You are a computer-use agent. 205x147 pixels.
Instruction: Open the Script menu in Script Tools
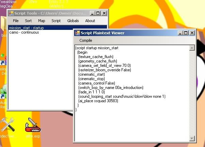coord(56,21)
